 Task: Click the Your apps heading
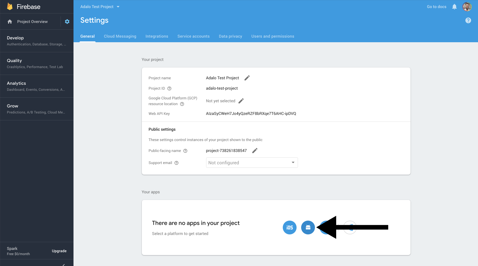click(151, 192)
